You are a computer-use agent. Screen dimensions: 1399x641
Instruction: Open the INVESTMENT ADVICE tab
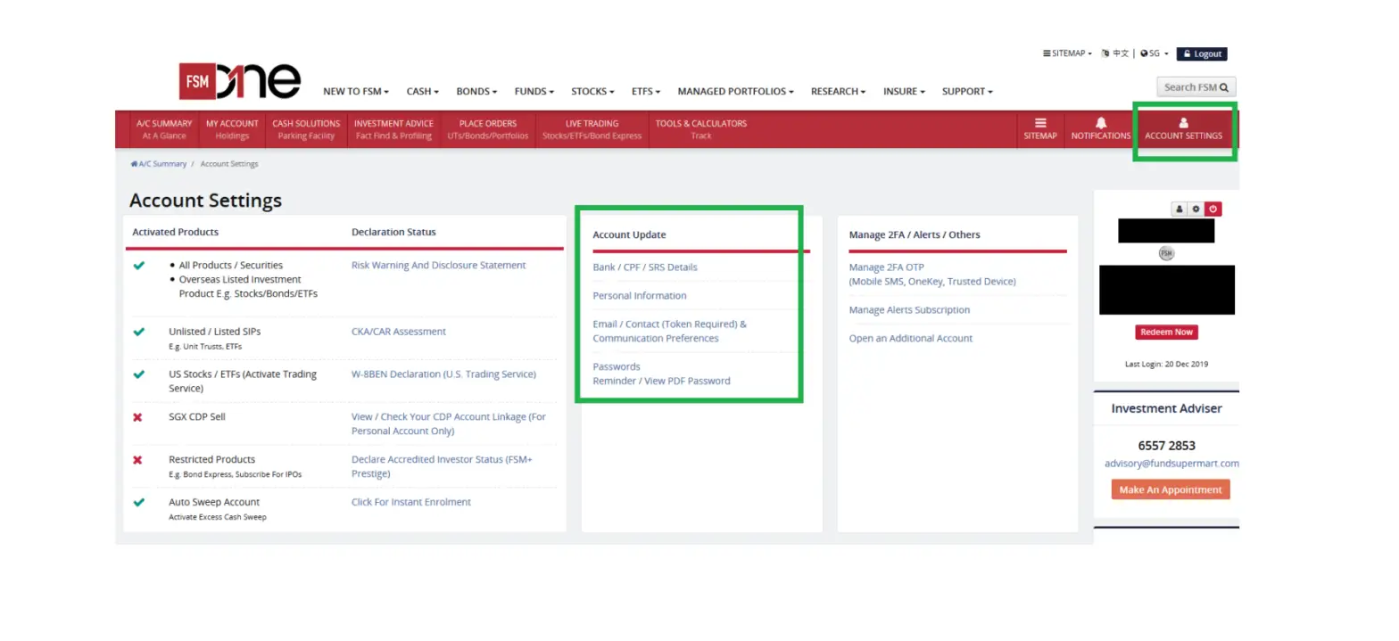pos(393,129)
